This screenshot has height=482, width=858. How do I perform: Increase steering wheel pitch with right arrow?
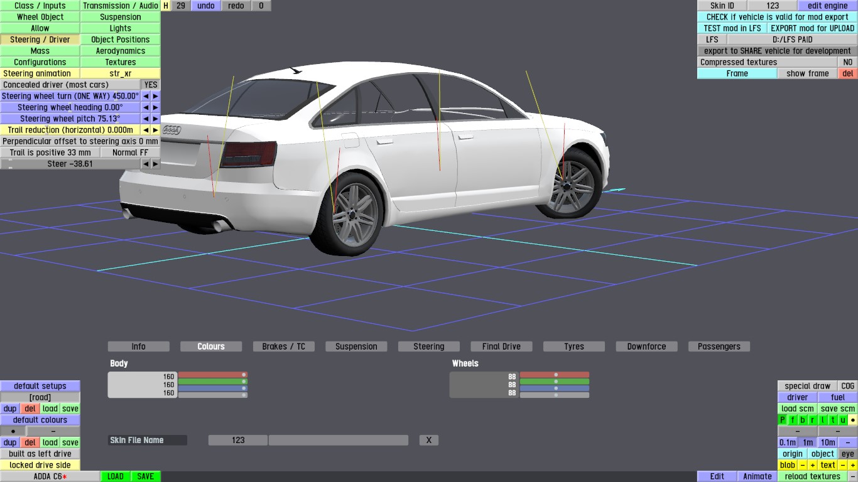point(156,119)
